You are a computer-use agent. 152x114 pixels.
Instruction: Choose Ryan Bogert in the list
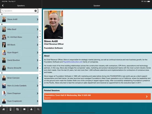pyautogui.click(x=19, y=52)
